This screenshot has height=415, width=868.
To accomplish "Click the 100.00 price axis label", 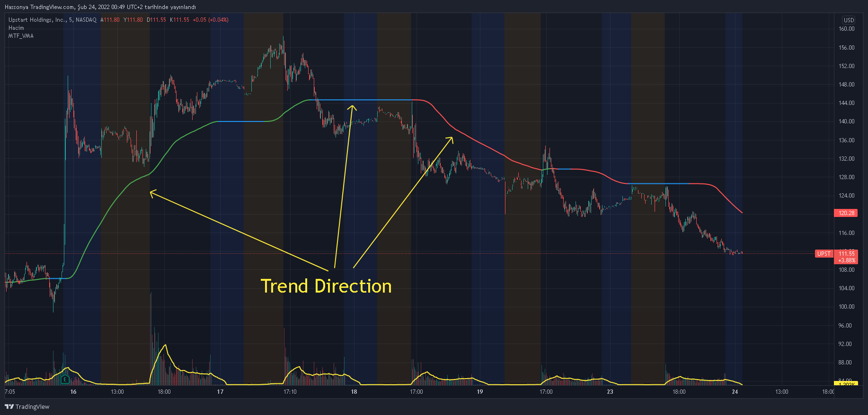I will (846, 307).
